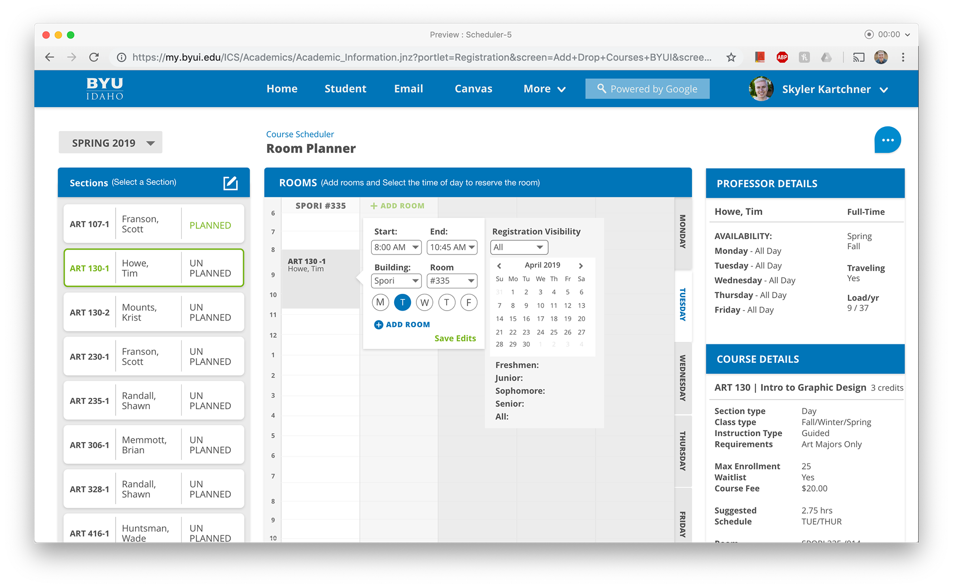Go to next month in calendar
Viewport: 953px width, 588px height.
[581, 265]
